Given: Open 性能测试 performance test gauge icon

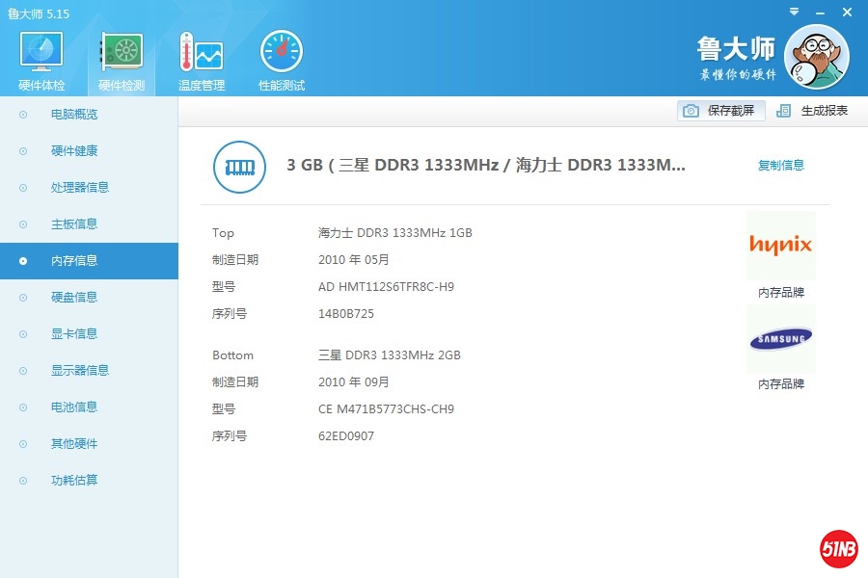Looking at the screenshot, I should pyautogui.click(x=281, y=53).
